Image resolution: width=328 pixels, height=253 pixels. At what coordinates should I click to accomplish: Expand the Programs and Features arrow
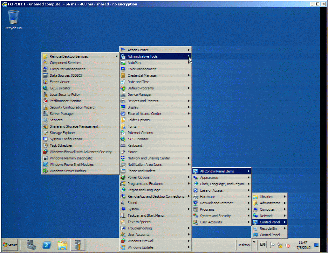189,184
